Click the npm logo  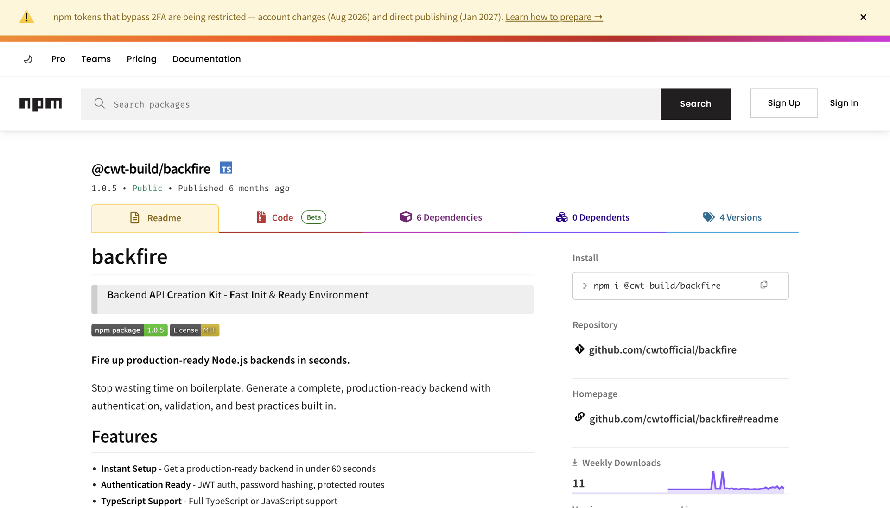coord(40,104)
